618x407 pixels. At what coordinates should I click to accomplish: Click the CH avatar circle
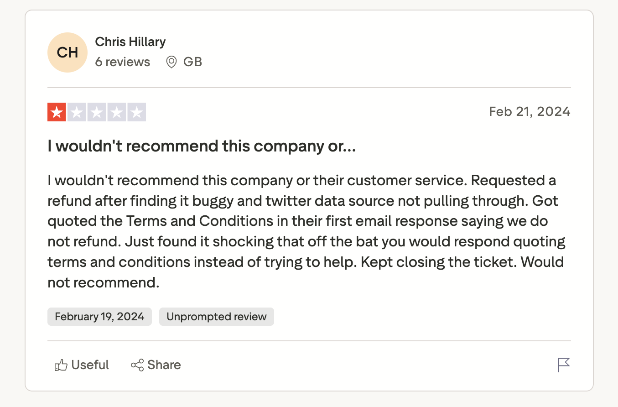[68, 52]
